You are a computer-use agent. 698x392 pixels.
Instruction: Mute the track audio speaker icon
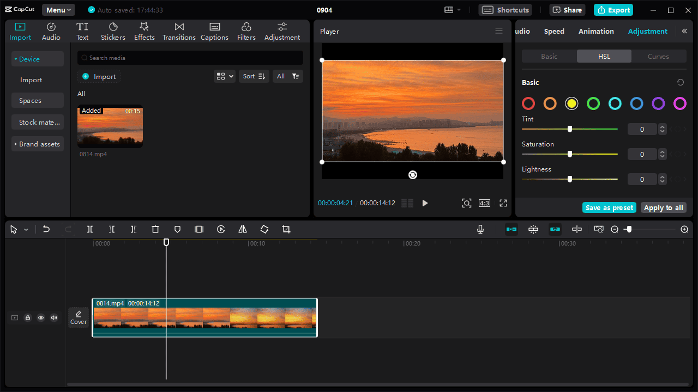click(x=54, y=317)
